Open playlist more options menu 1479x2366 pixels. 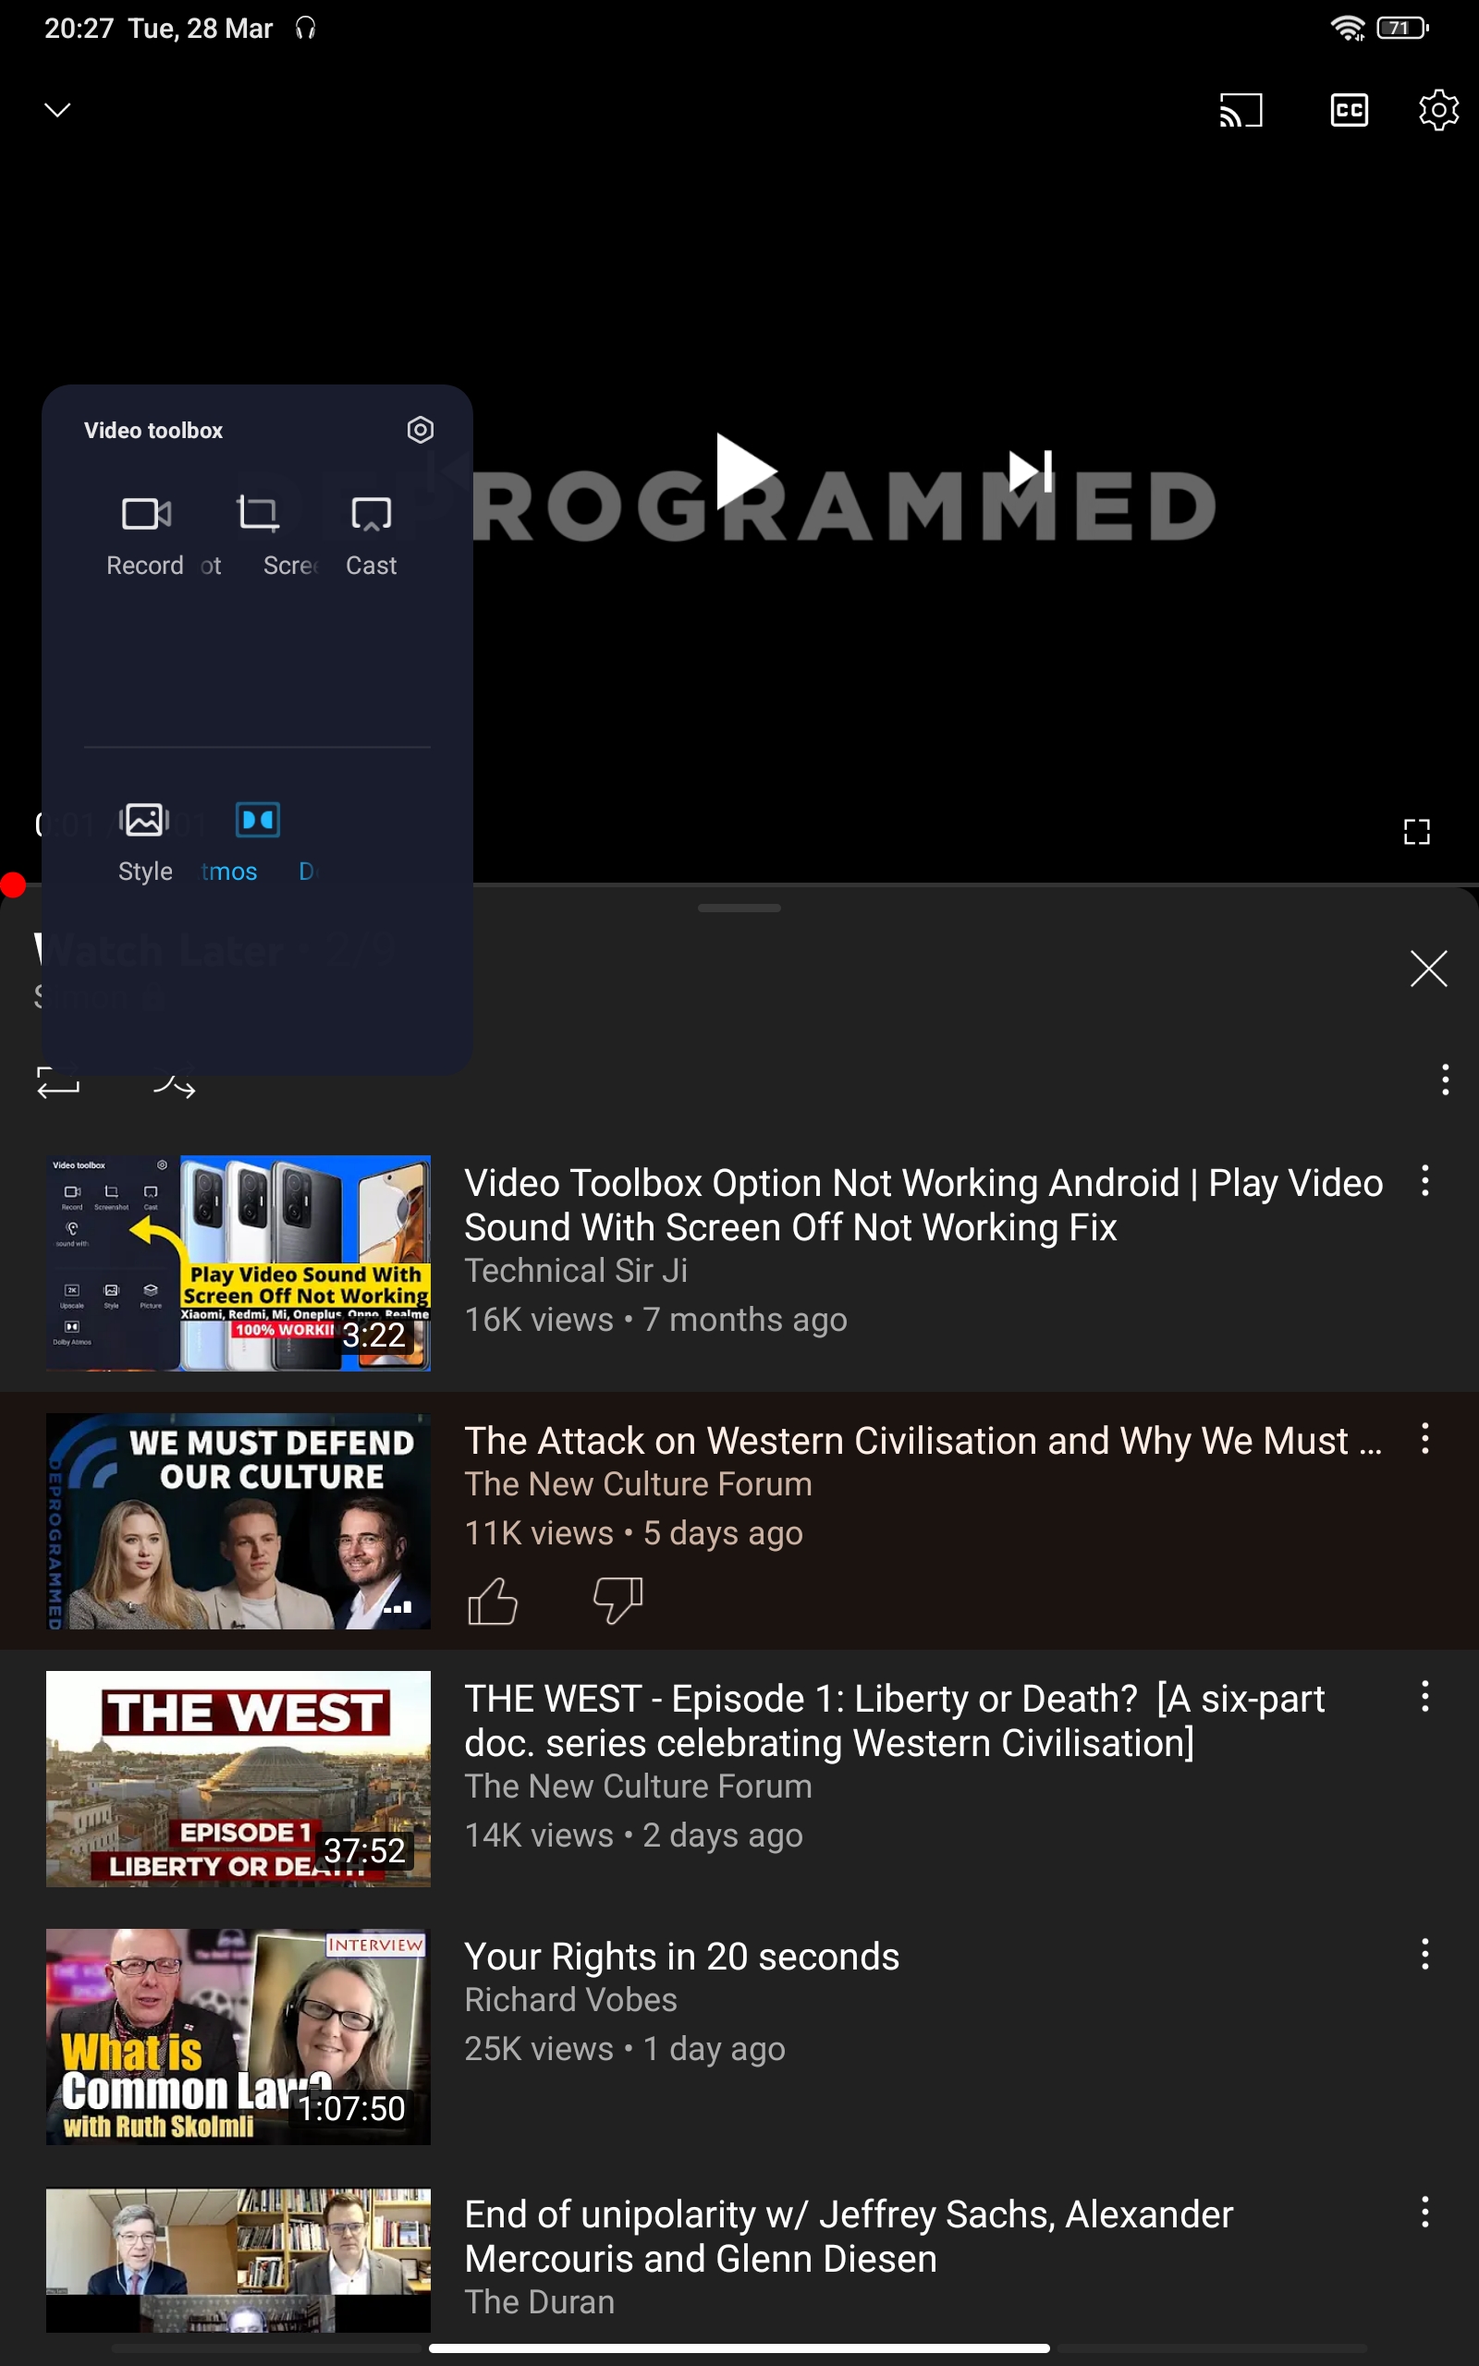click(x=1445, y=1079)
